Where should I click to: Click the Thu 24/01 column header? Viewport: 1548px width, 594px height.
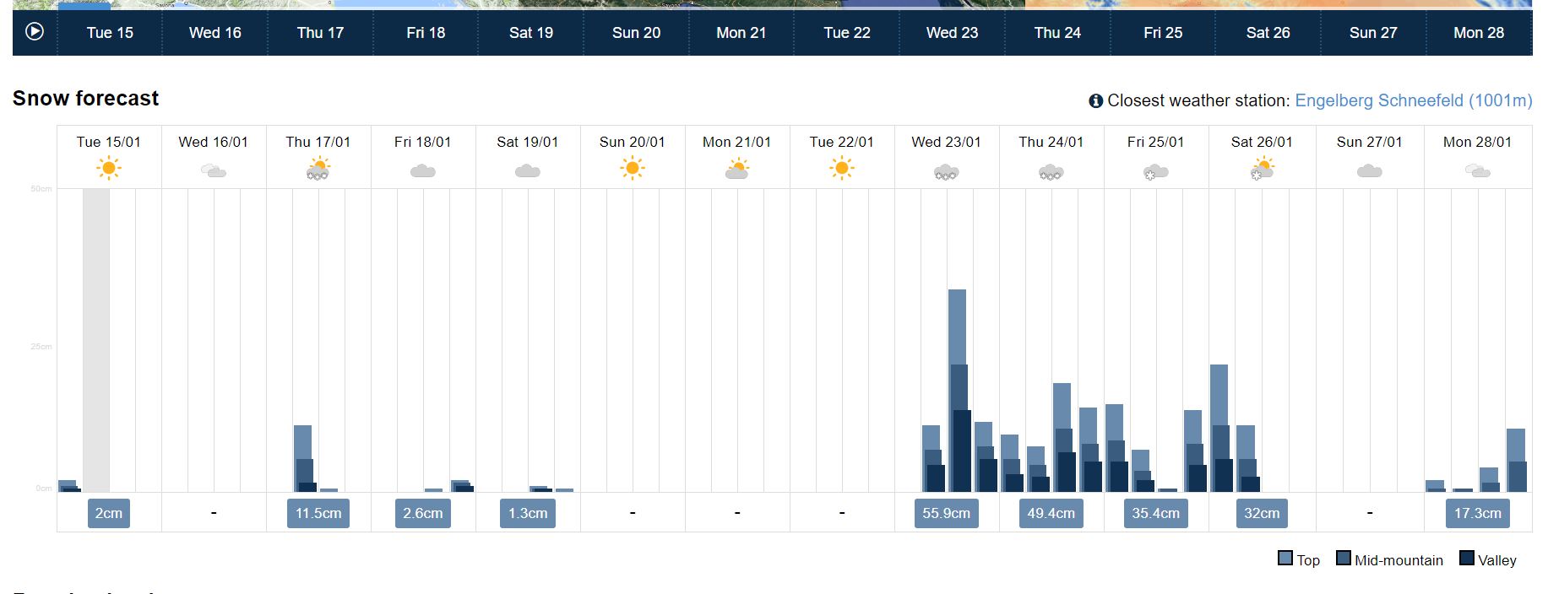[1051, 142]
